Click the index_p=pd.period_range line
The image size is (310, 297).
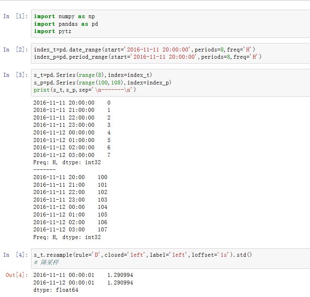(147, 57)
